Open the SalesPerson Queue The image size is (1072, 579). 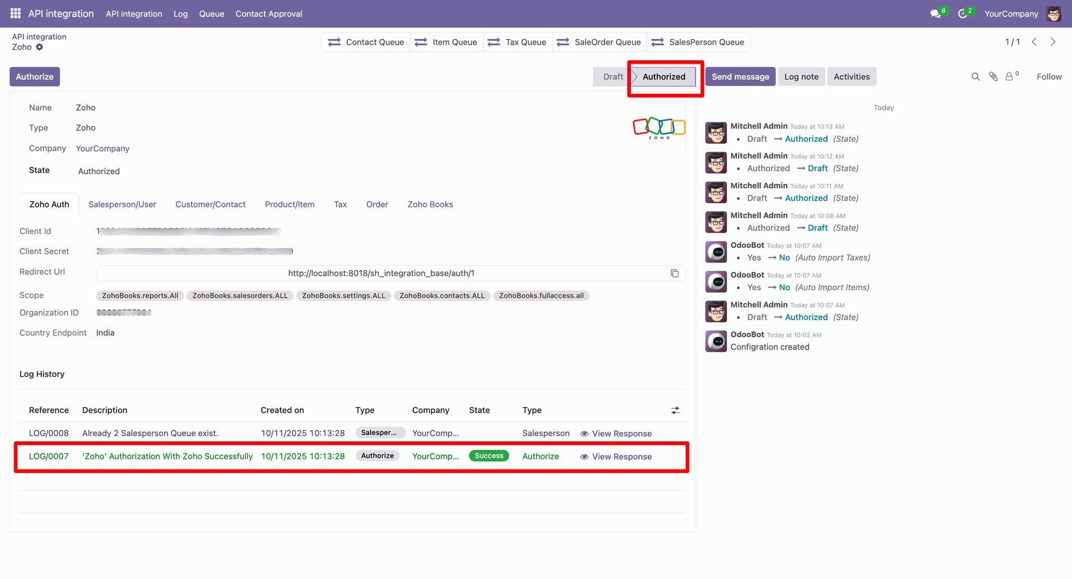coord(698,42)
